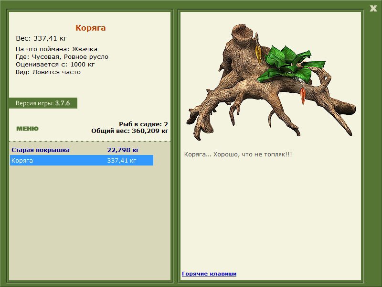
Task: Open the Горячие клавиши link
Action: 209,274
